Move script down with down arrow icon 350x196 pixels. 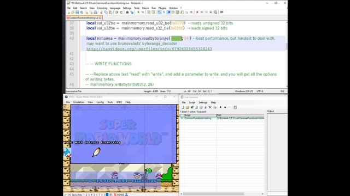[x=225, y=107]
